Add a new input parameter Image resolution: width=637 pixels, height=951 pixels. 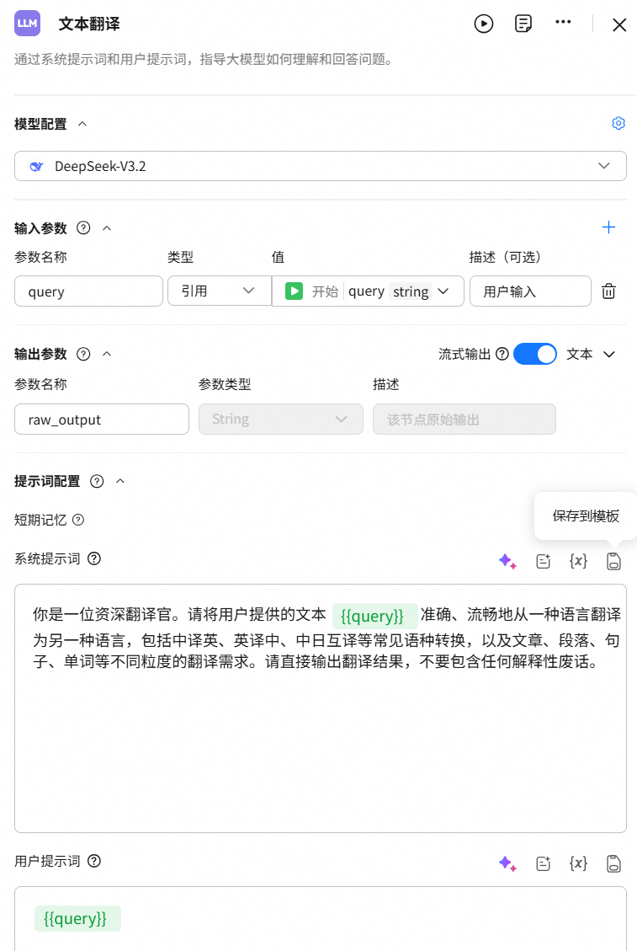coord(608,227)
